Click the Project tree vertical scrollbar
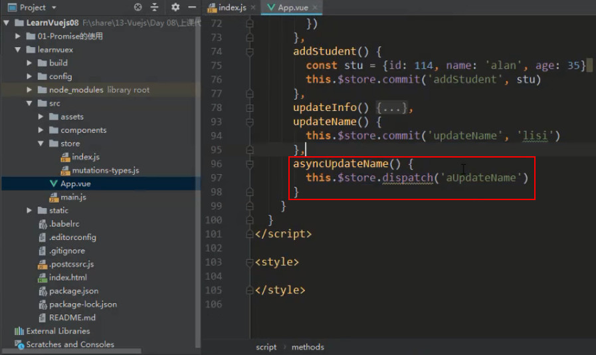596x355 pixels. point(197,183)
